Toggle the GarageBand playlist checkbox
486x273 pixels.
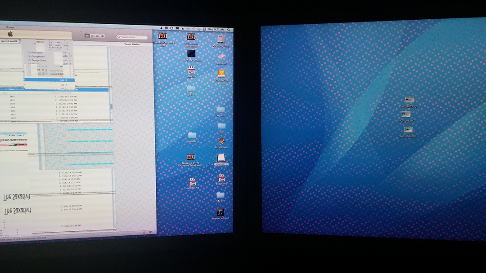pyautogui.click(x=29, y=57)
